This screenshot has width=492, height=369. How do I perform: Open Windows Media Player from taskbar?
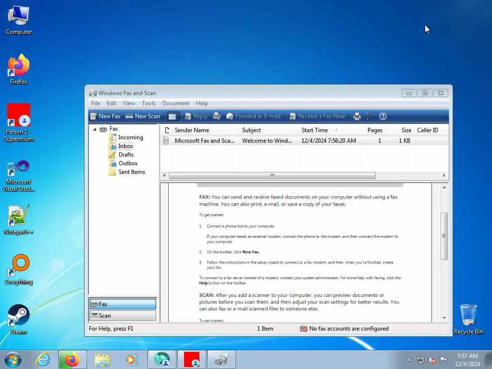pos(131,359)
